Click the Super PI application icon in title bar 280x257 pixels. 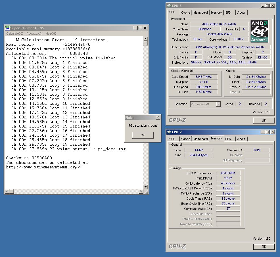pyautogui.click(x=7, y=28)
